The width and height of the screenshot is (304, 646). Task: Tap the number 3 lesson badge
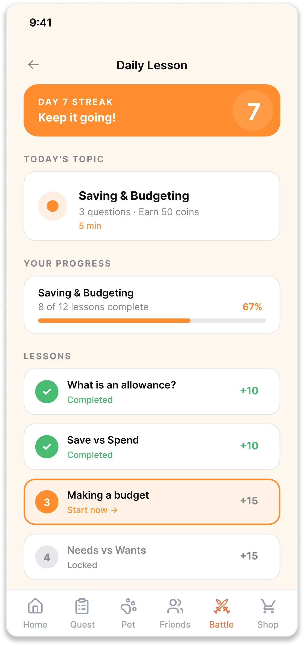[x=47, y=502]
